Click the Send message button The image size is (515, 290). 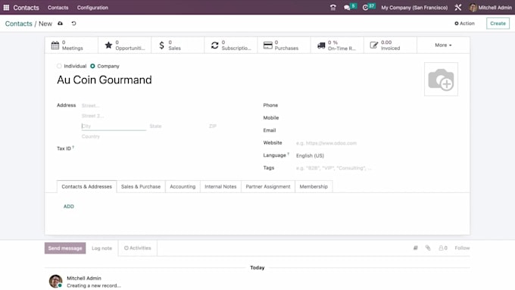pos(65,248)
